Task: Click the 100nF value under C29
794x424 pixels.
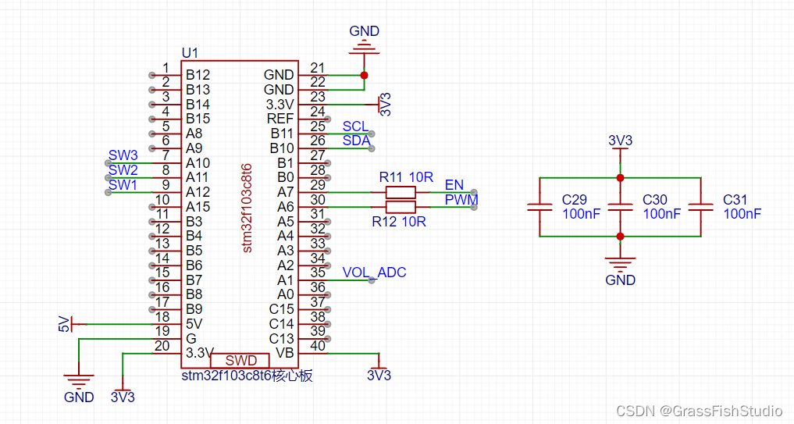Action: pos(582,214)
